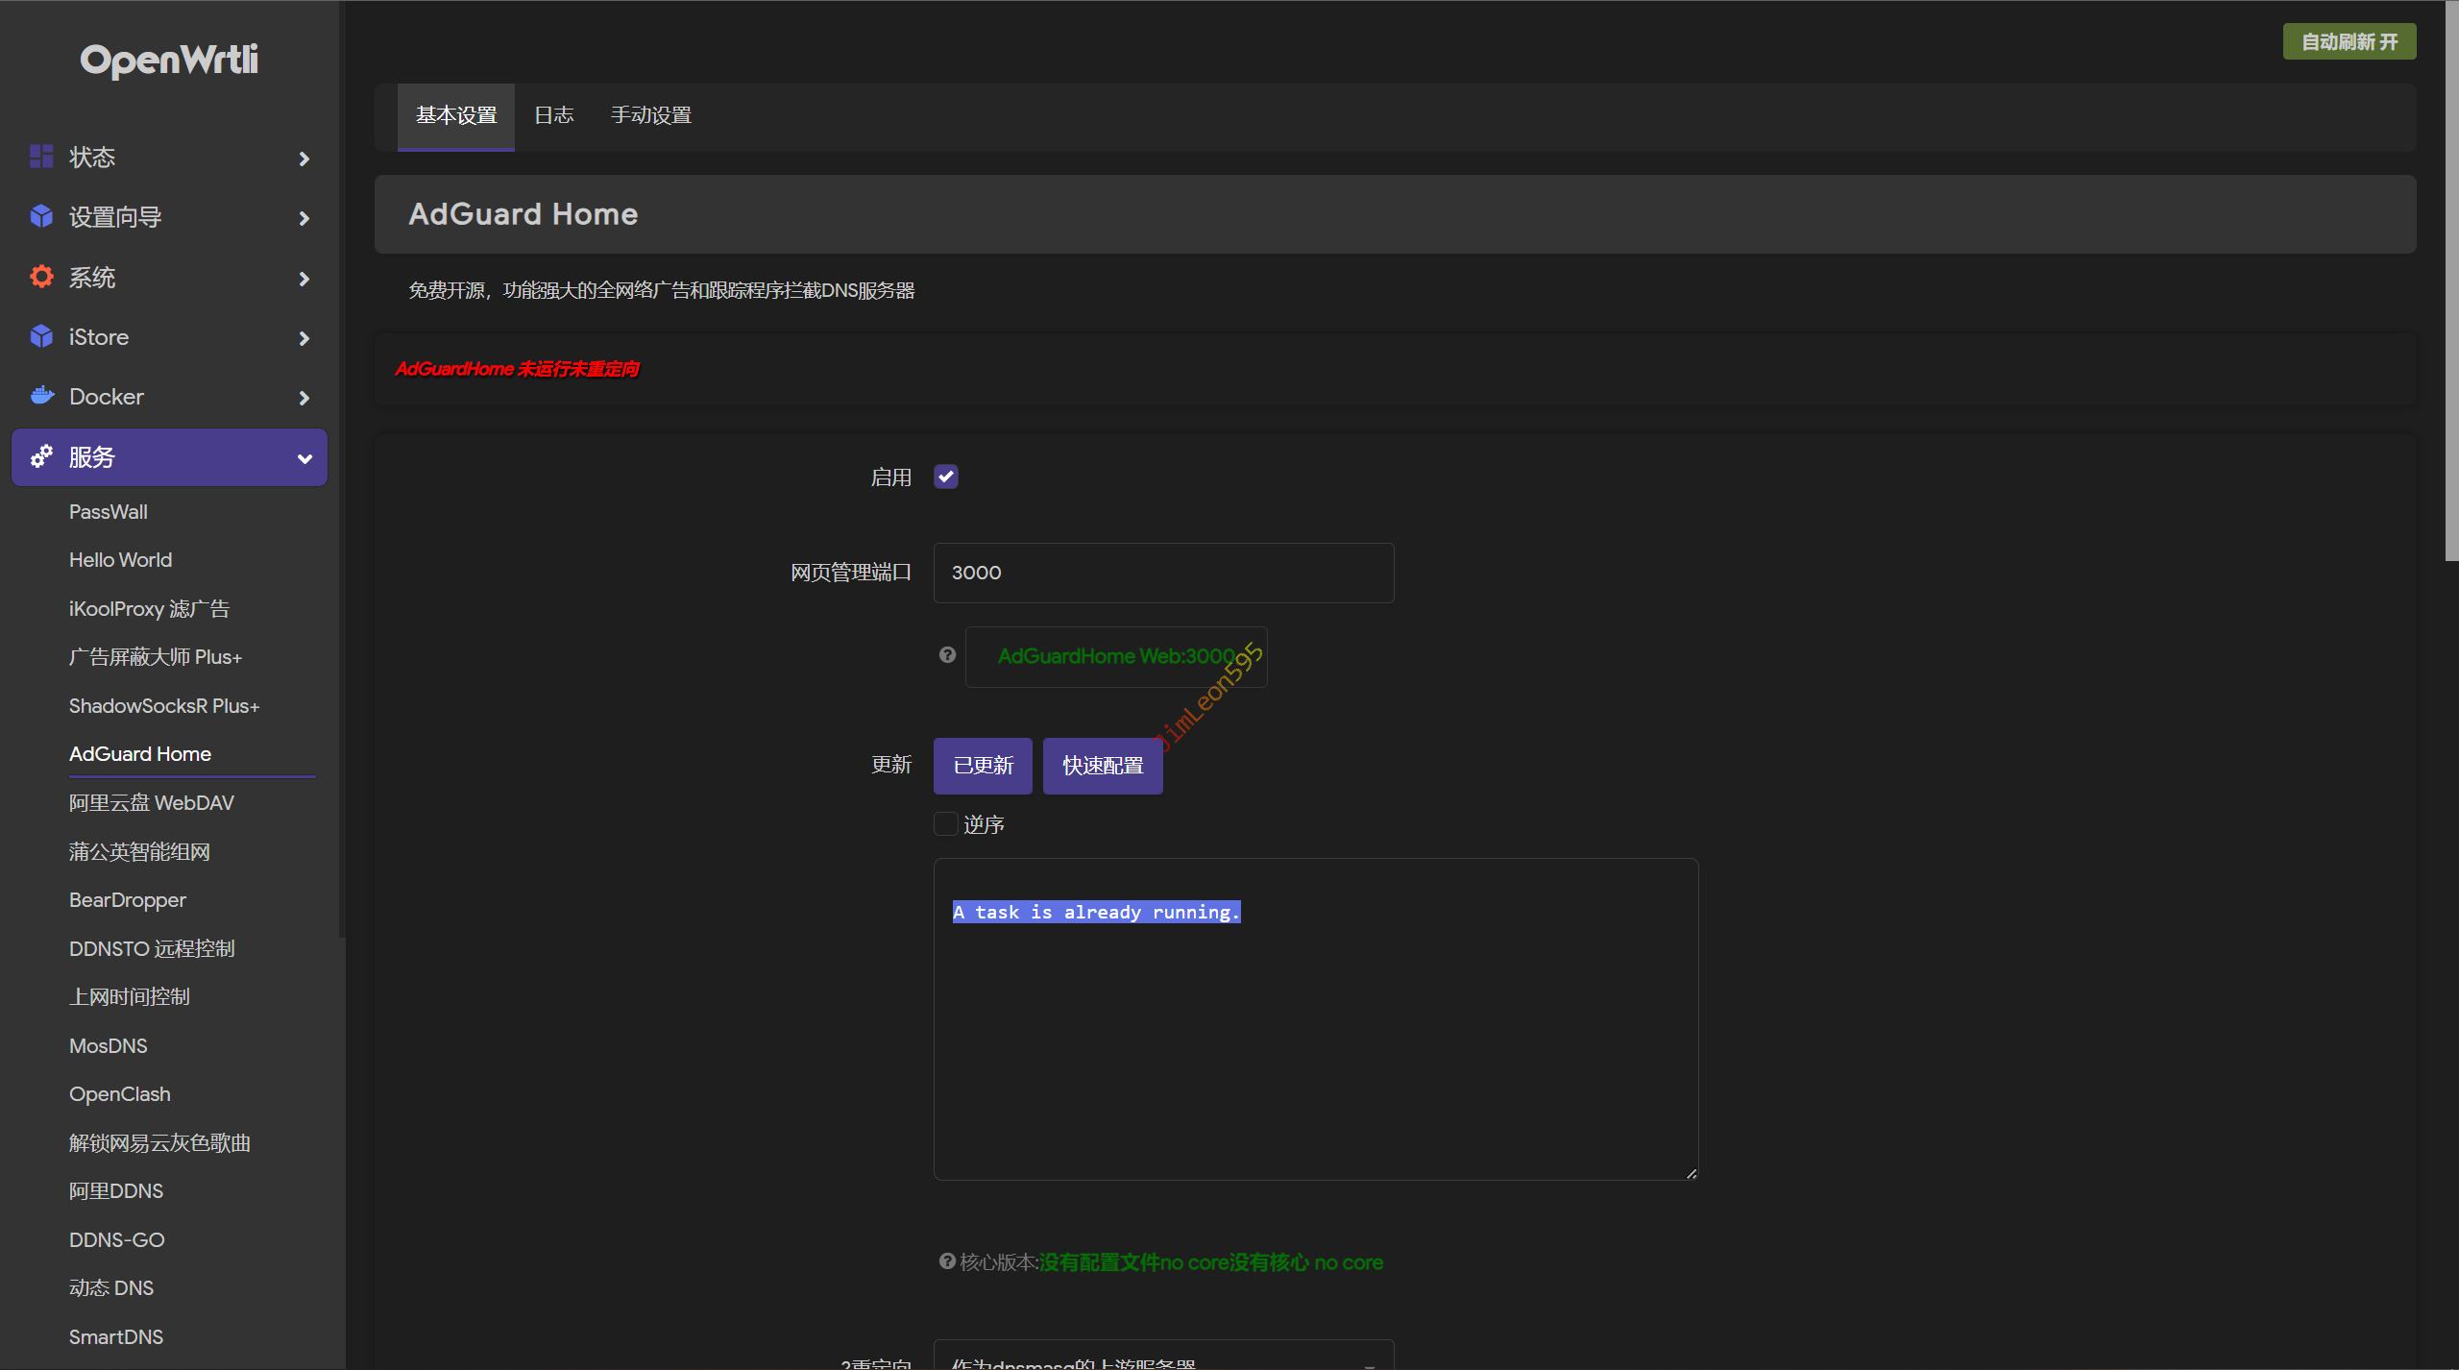This screenshot has height=1370, width=2459.
Task: Click the 设置向导 cube icon
Action: (x=41, y=216)
